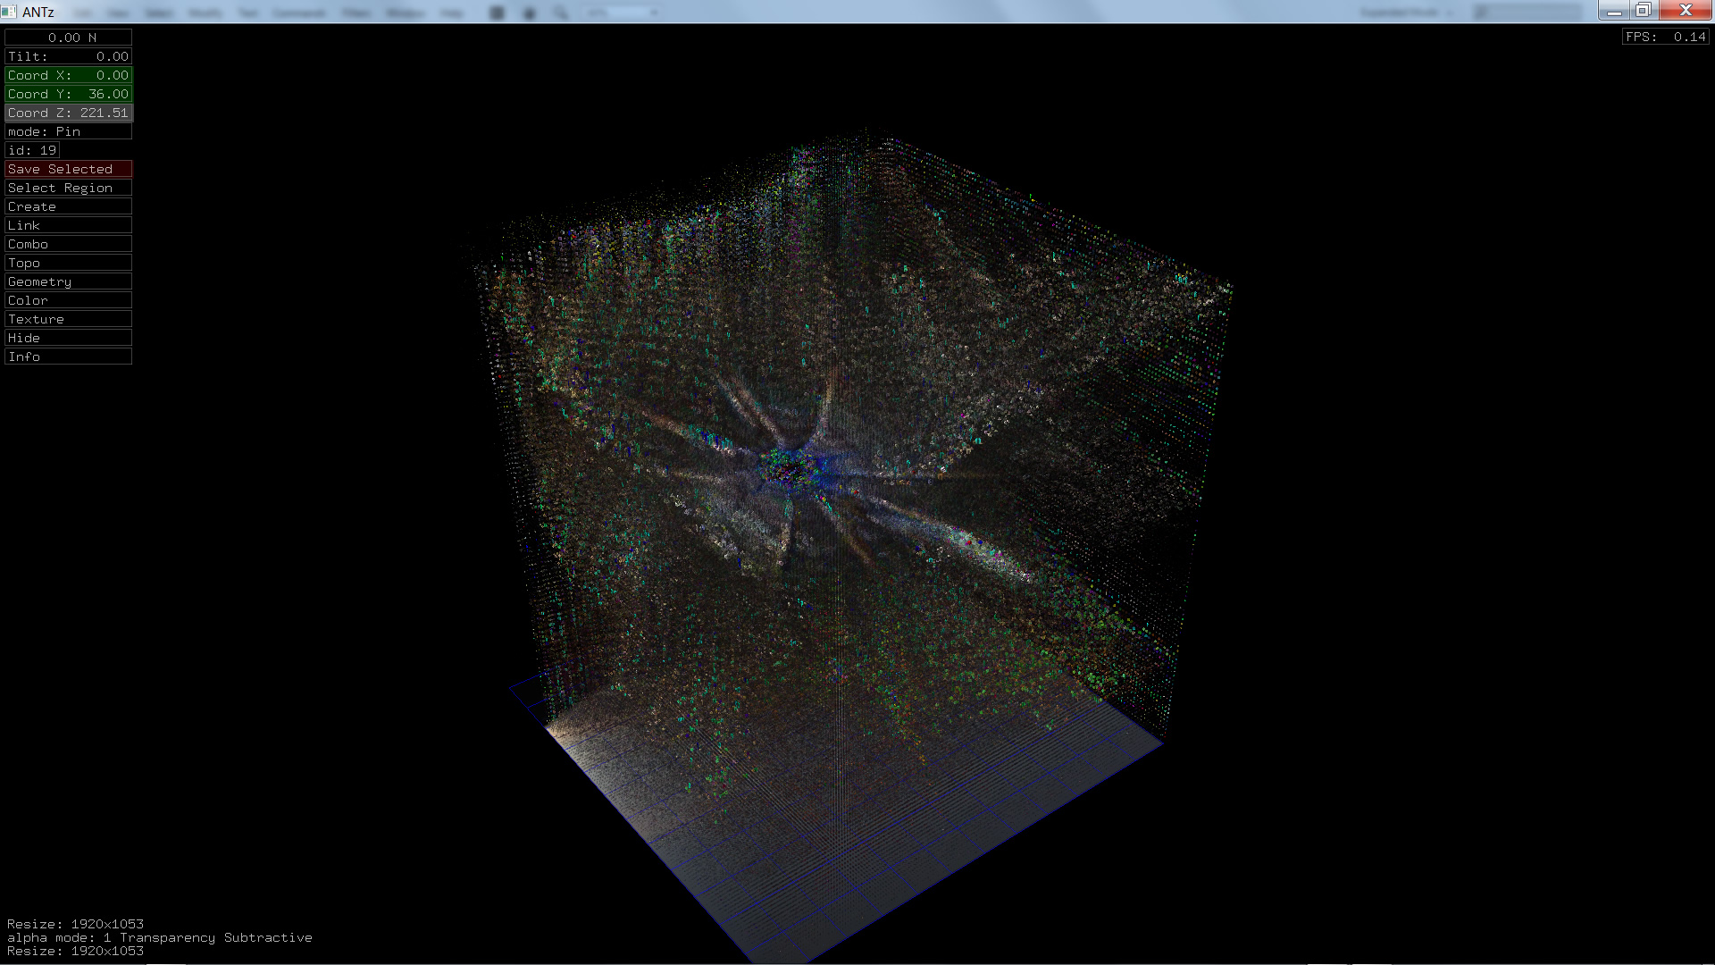Click the FPS counter display

pos(1665,37)
